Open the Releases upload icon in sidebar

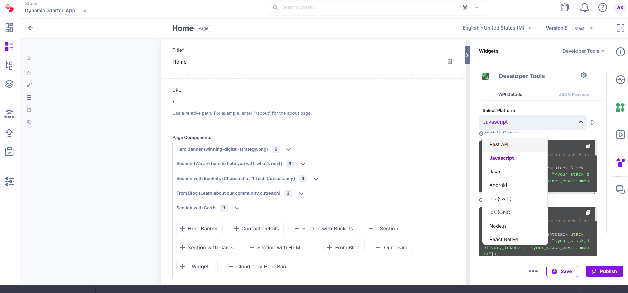pyautogui.click(x=9, y=133)
